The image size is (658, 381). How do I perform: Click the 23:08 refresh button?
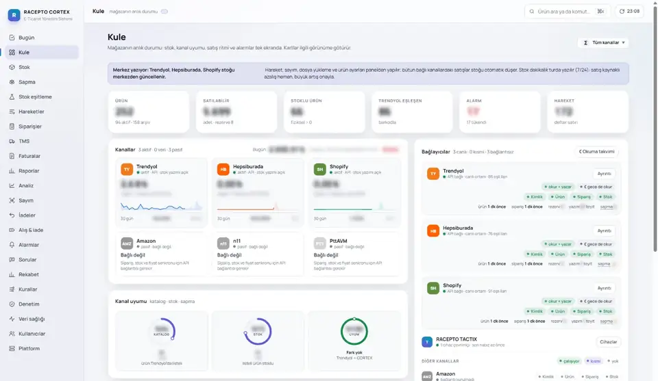point(629,12)
